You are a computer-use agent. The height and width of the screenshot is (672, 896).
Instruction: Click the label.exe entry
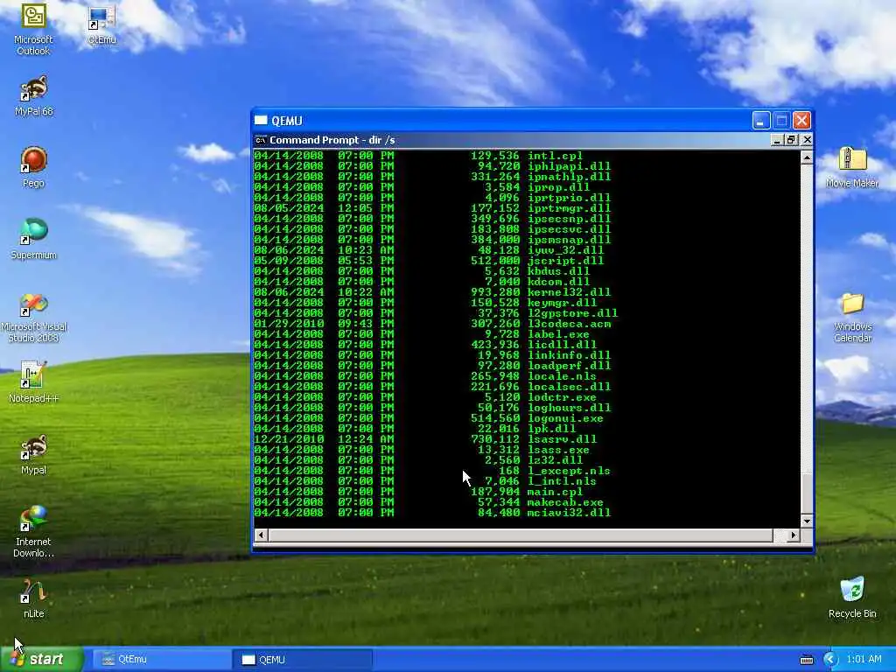click(558, 334)
